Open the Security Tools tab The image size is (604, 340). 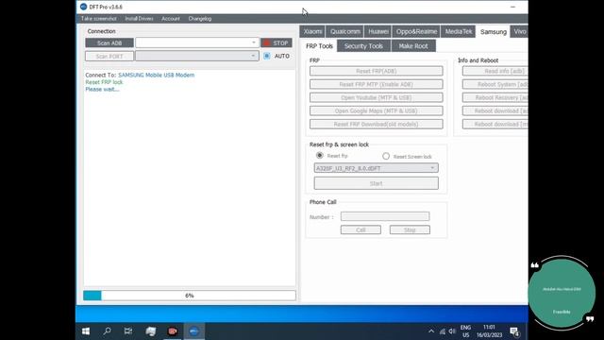(363, 46)
